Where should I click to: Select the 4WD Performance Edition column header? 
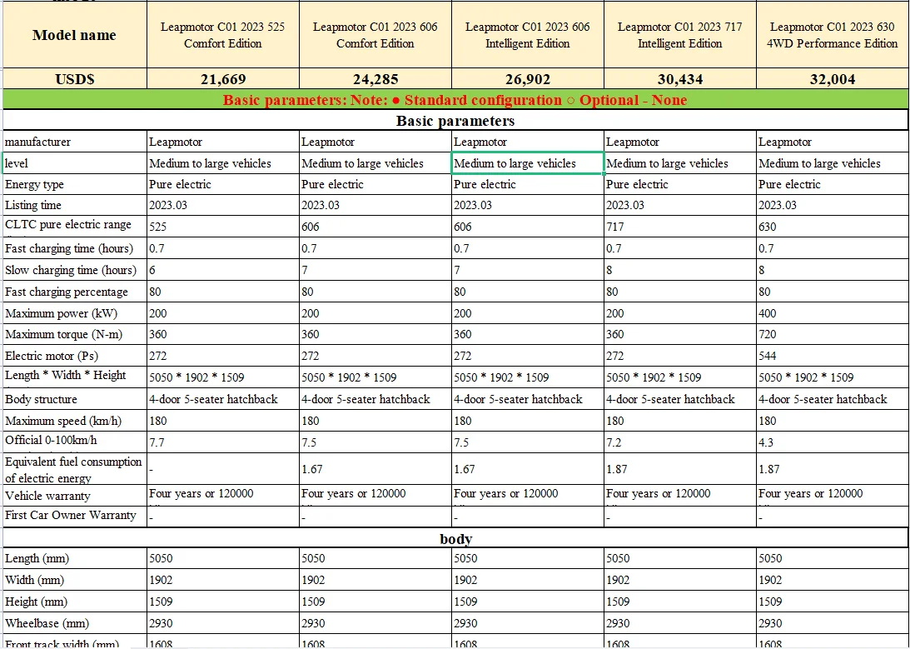[x=832, y=35]
